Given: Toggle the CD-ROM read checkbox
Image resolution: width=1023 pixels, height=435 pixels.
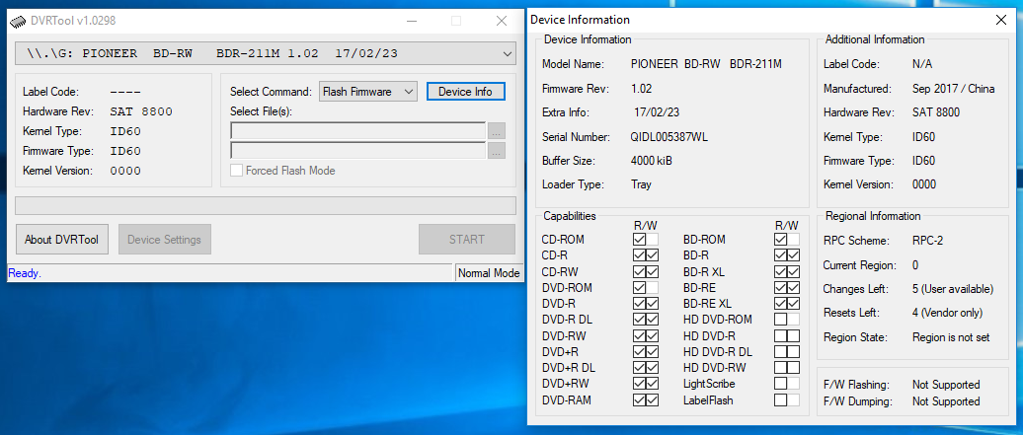Looking at the screenshot, I should click(x=639, y=240).
